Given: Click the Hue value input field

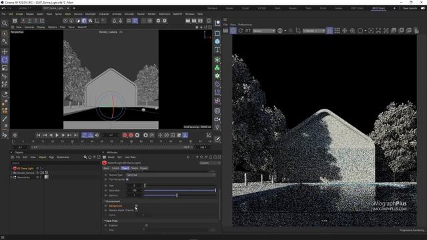Looking at the screenshot, I should (134, 185).
